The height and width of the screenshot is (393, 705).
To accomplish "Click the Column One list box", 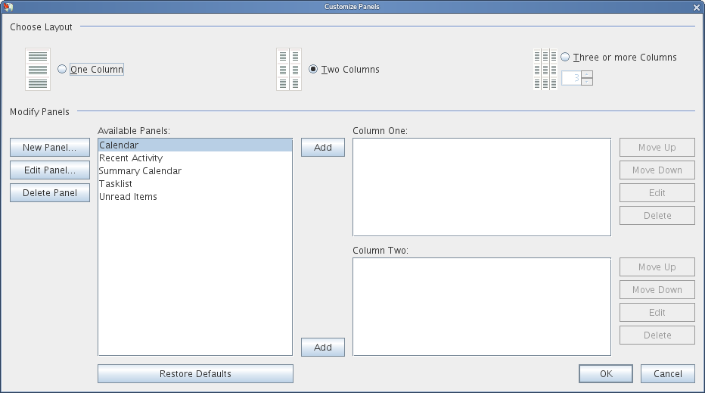I will point(482,187).
